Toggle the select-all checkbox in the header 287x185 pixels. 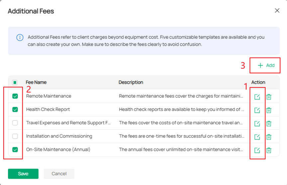click(15, 82)
